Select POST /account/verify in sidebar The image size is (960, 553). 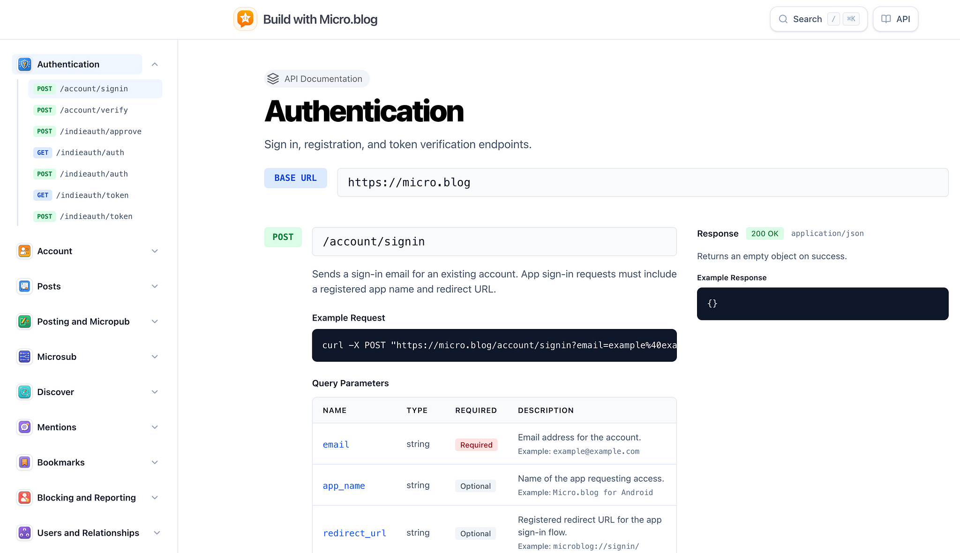[x=94, y=110]
